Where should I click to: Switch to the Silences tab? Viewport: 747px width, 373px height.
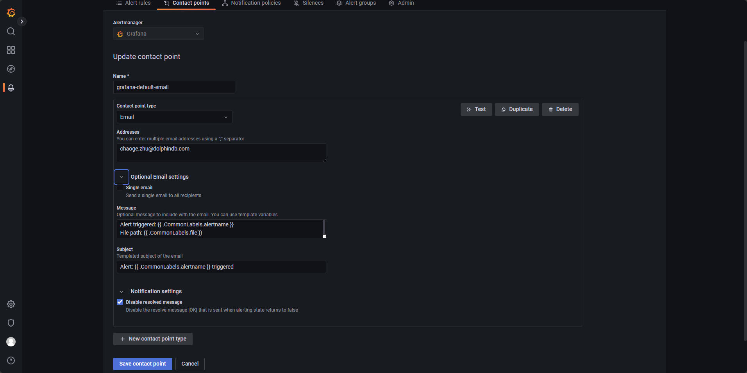[x=309, y=3]
